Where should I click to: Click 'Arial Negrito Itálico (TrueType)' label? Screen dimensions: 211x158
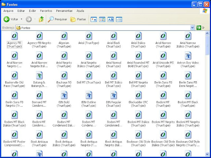89,65
